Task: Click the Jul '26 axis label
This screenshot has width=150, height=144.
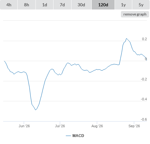Action: [60, 126]
